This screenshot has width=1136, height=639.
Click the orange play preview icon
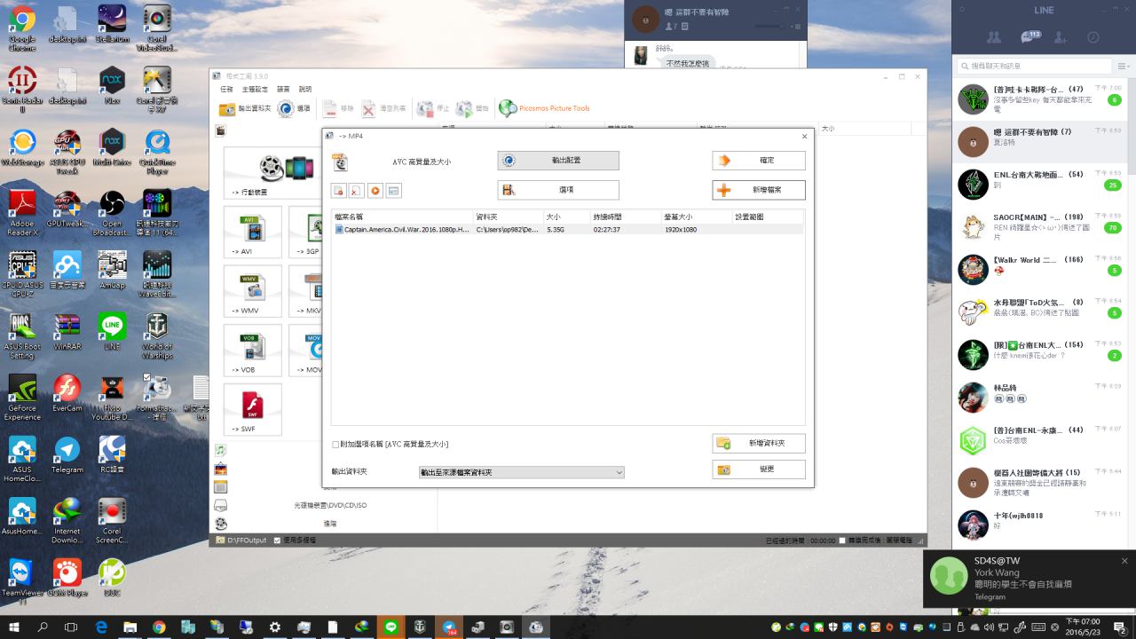(375, 191)
